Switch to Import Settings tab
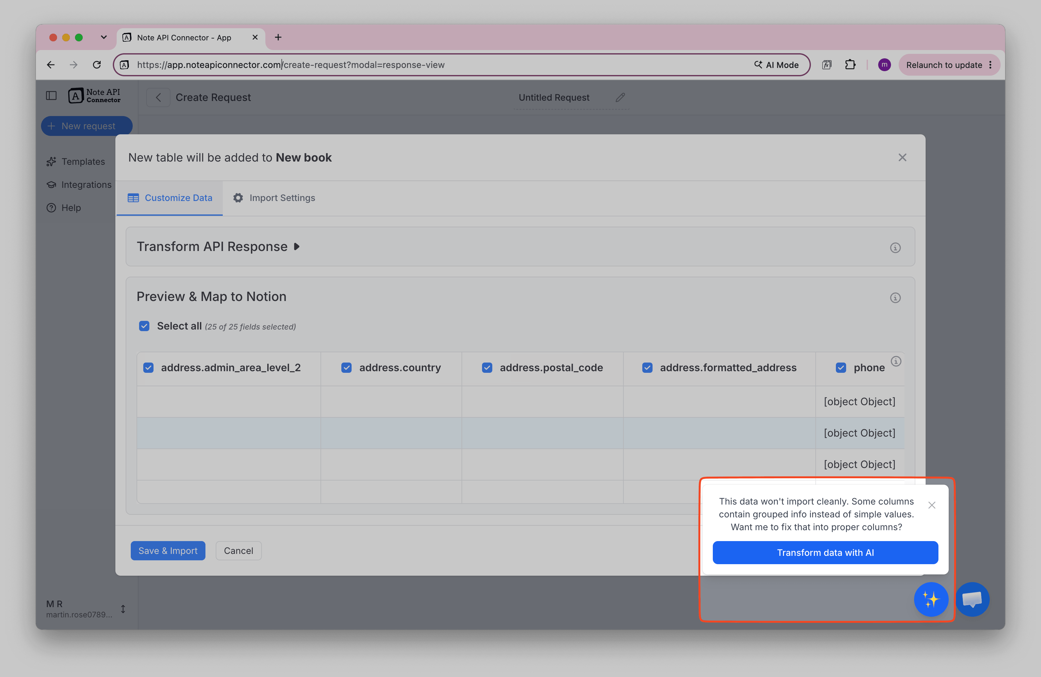This screenshot has height=677, width=1041. (274, 198)
